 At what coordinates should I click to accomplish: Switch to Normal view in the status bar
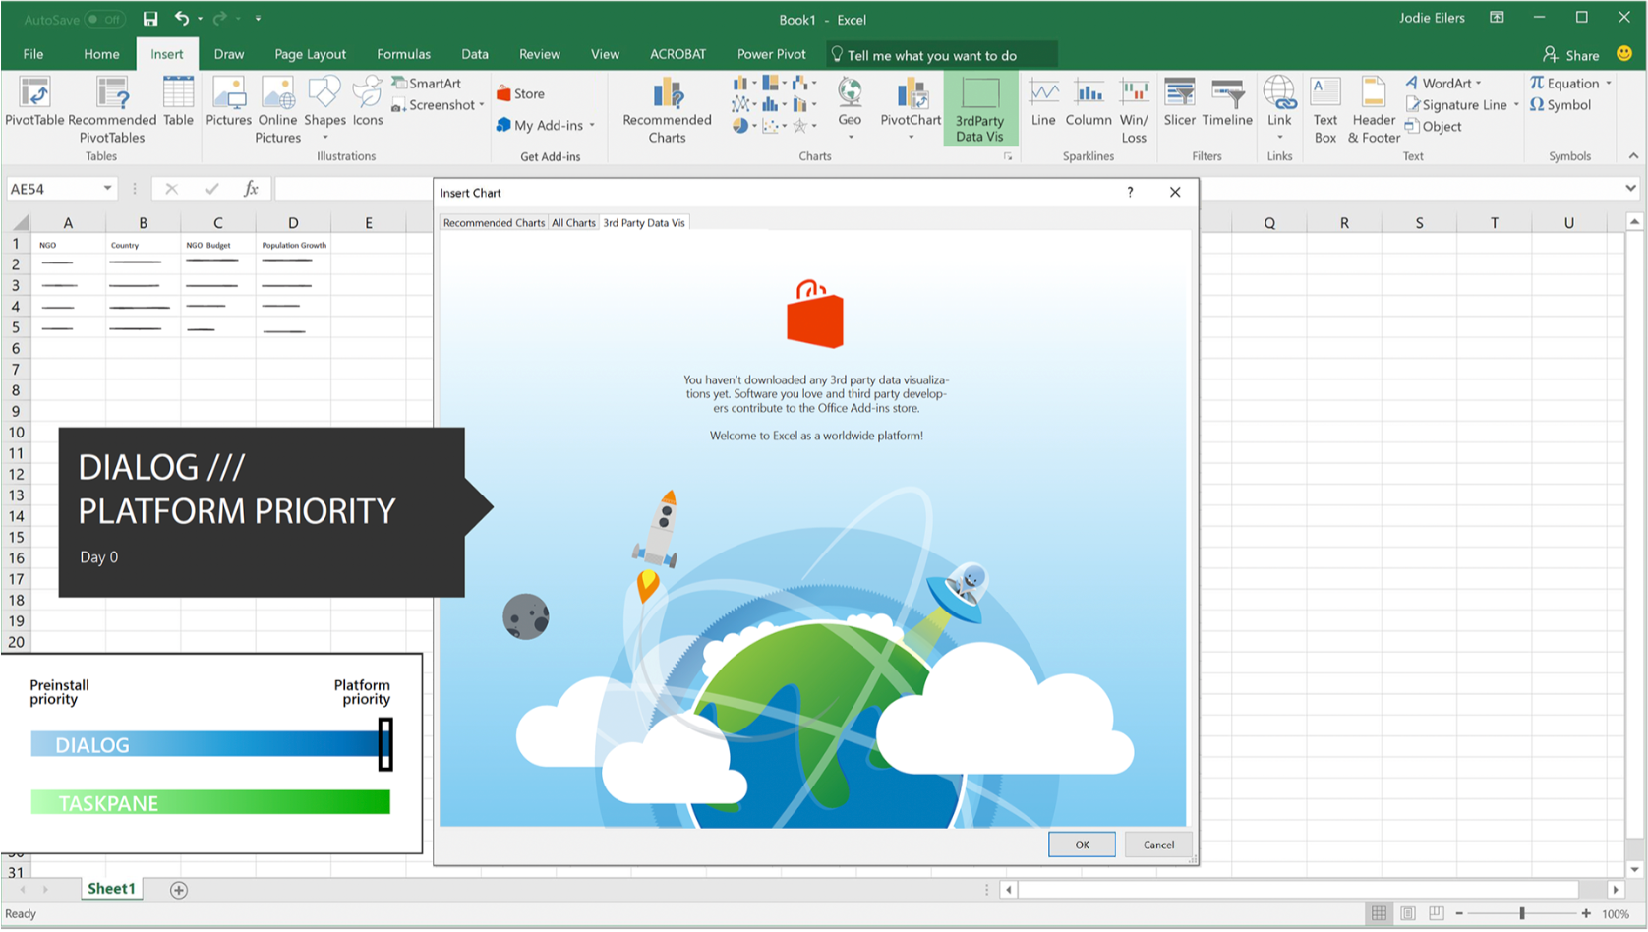(1379, 914)
